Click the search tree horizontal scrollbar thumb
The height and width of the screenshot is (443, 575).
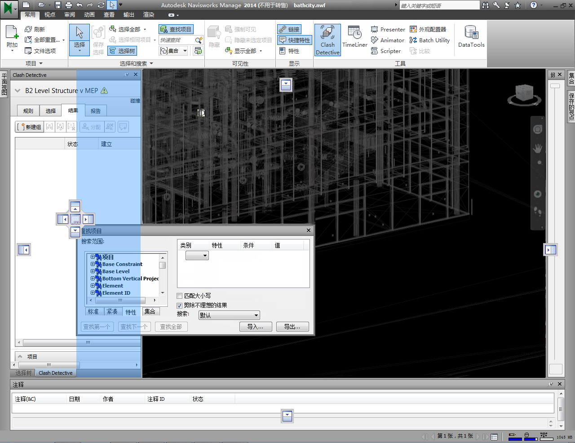tap(120, 300)
